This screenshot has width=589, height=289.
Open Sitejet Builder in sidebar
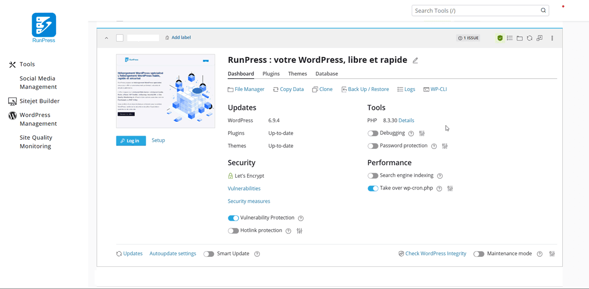point(40,101)
